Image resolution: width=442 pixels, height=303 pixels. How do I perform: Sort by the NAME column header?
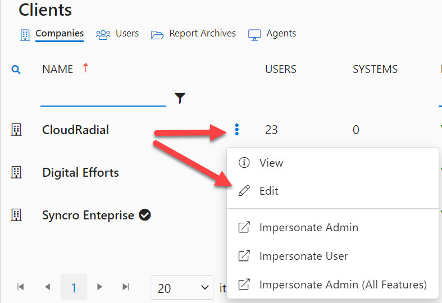pos(57,69)
